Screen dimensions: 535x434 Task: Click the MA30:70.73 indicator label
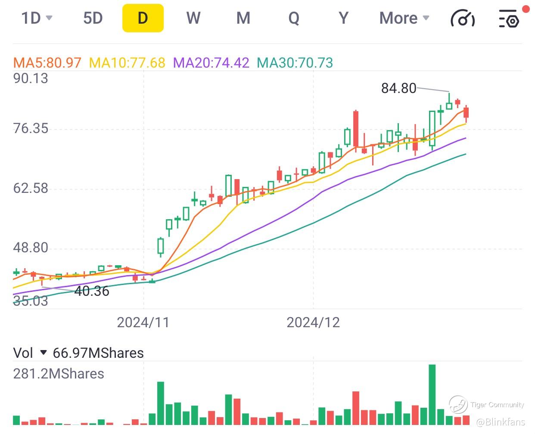(x=295, y=63)
